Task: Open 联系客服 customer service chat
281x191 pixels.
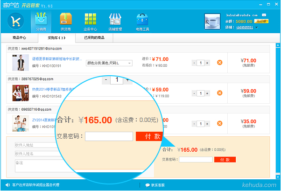Action: (x=155, y=185)
